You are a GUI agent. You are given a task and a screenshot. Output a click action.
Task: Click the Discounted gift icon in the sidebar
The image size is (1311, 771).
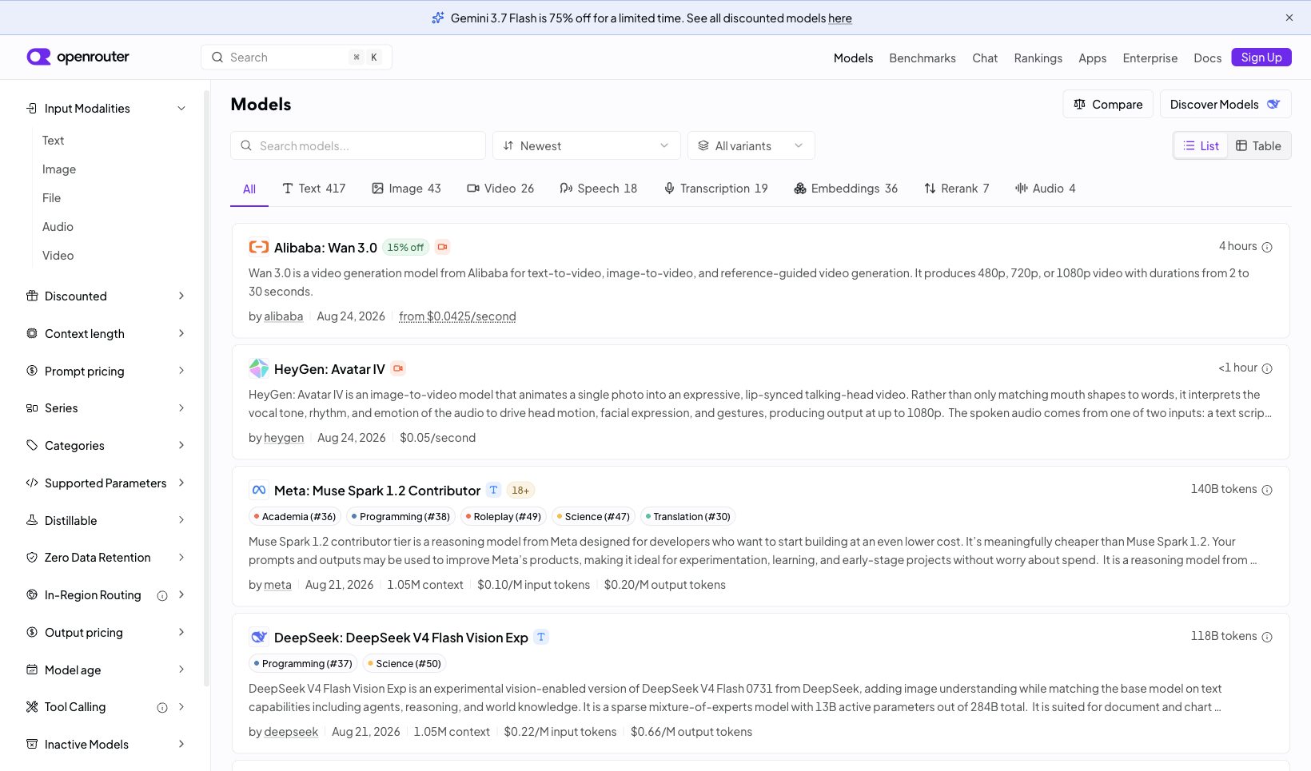pyautogui.click(x=32, y=296)
